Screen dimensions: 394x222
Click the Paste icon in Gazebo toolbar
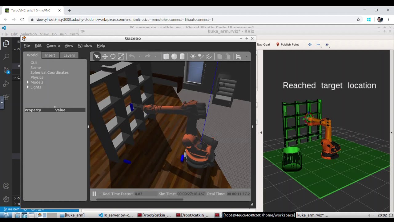pyautogui.click(x=228, y=56)
